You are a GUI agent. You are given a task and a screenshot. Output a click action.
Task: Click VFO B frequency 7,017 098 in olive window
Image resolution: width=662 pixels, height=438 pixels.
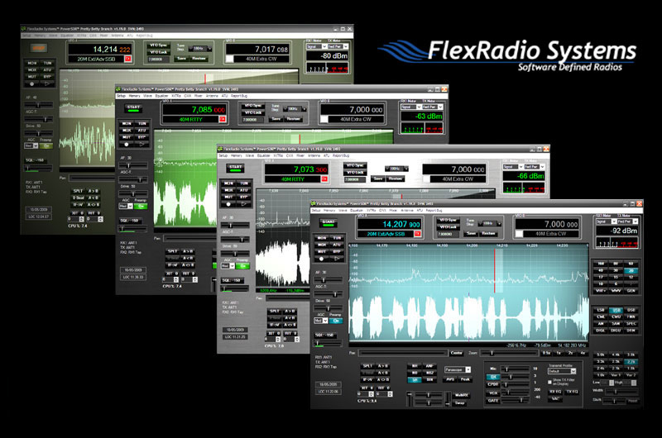[x=257, y=49]
